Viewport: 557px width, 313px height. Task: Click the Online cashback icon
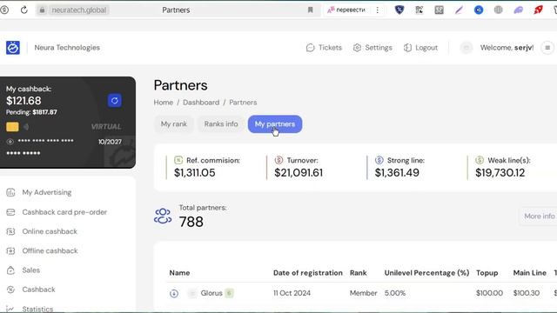click(10, 231)
